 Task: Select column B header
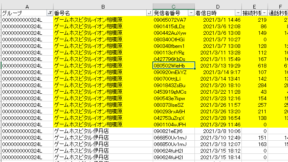point(103,7)
